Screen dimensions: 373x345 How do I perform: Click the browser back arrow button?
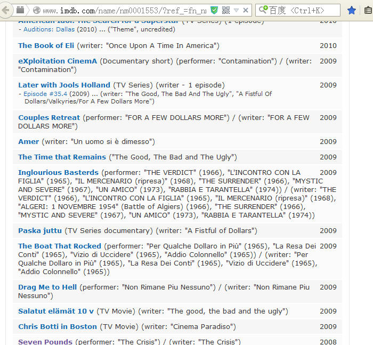click(x=5, y=10)
